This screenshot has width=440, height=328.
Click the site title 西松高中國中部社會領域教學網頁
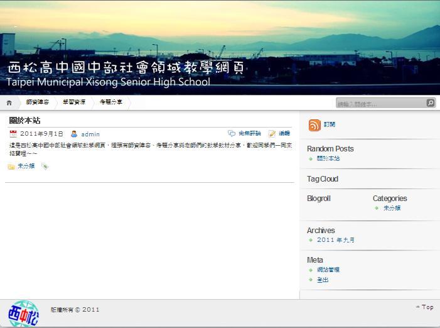tap(126, 68)
